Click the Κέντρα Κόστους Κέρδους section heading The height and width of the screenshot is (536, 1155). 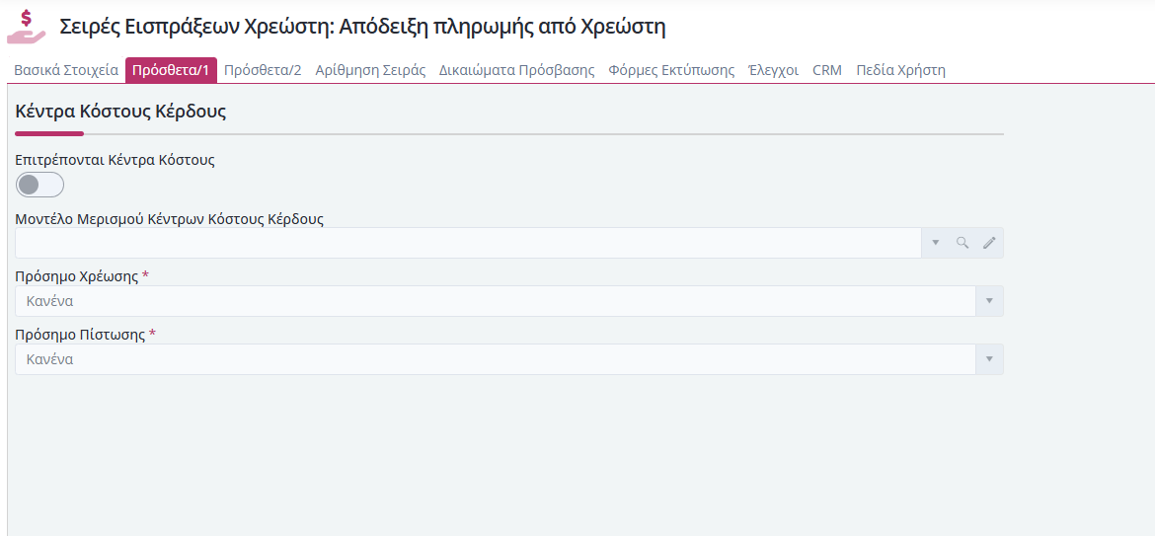(x=120, y=112)
